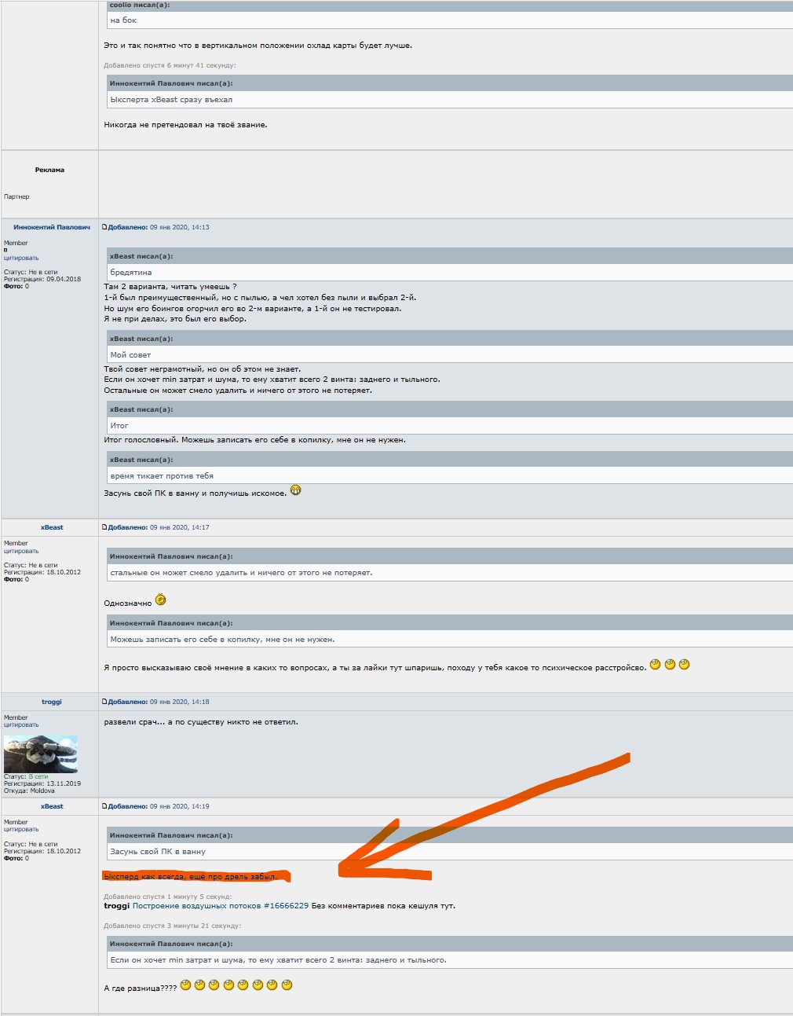Click "цитировать" on xBeast's 14:17 post
Screen dimensions: 793x1016
pos(21,551)
